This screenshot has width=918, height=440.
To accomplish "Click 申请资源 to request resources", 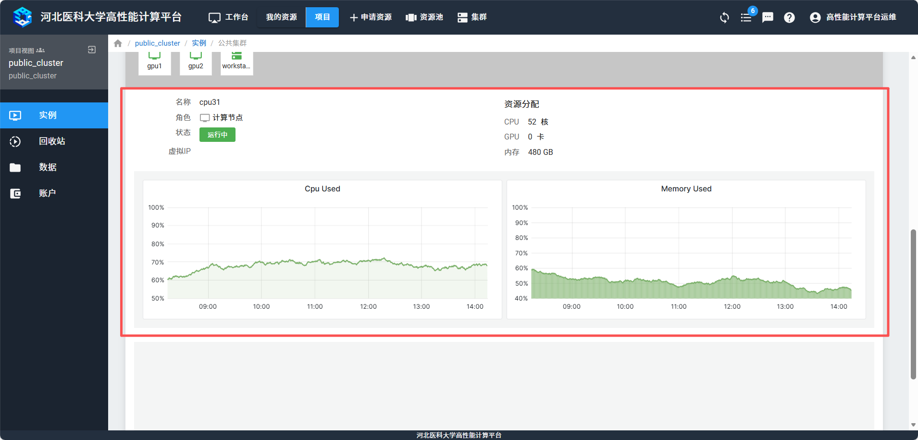I will coord(371,17).
